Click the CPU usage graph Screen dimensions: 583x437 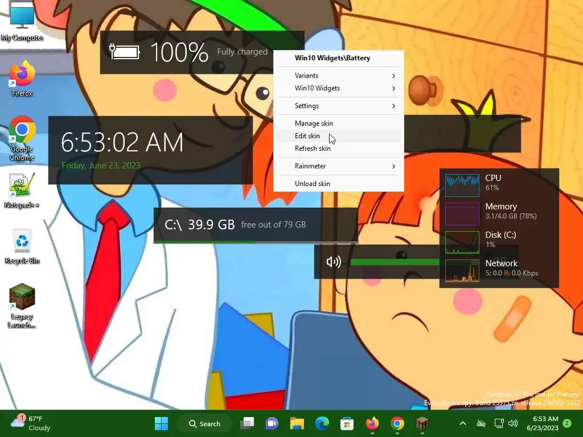point(462,185)
